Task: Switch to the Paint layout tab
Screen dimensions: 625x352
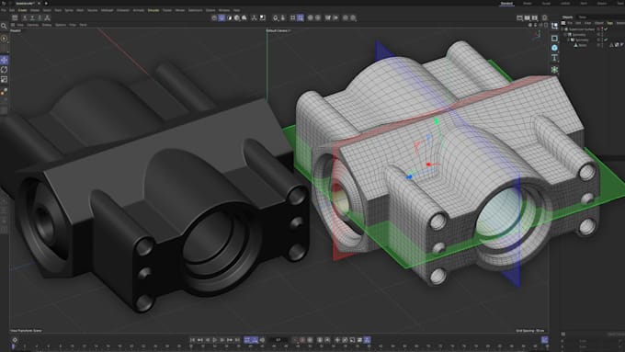Action: pos(584,4)
